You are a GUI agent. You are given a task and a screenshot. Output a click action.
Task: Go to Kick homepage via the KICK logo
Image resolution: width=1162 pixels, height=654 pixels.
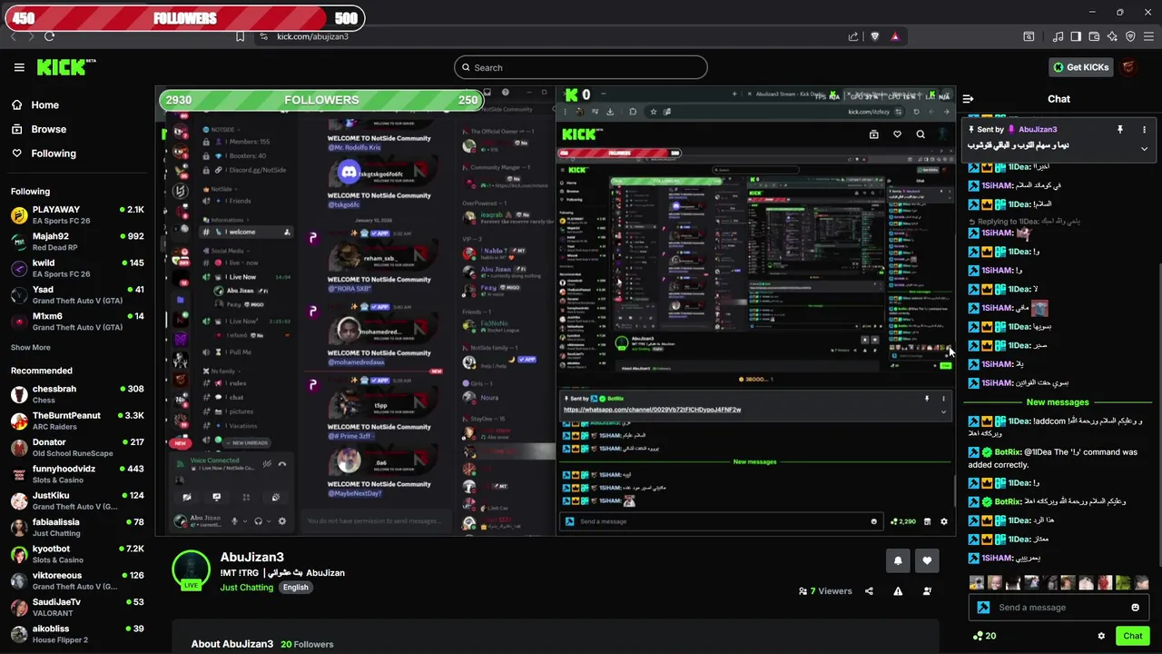pyautogui.click(x=66, y=67)
